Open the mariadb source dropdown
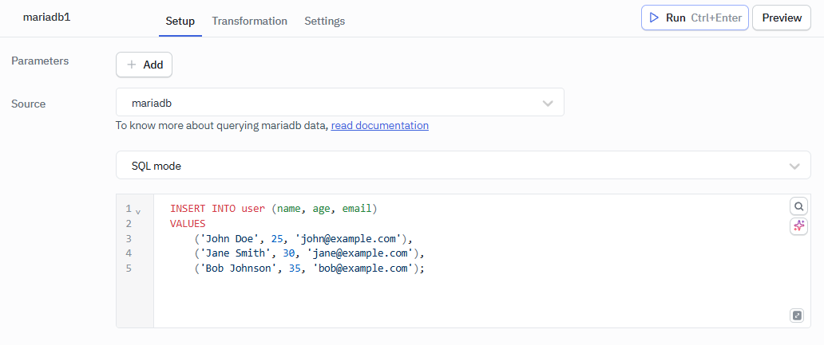Image resolution: width=824 pixels, height=345 pixels. point(339,103)
